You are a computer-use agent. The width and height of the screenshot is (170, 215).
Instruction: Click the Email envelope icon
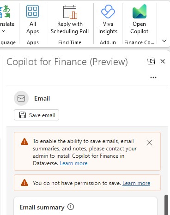tap(21, 98)
